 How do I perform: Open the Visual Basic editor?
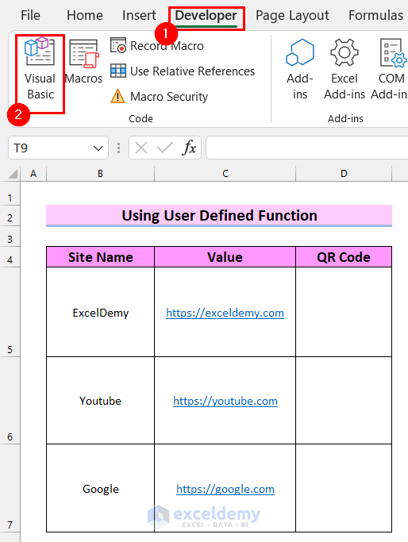[40, 70]
